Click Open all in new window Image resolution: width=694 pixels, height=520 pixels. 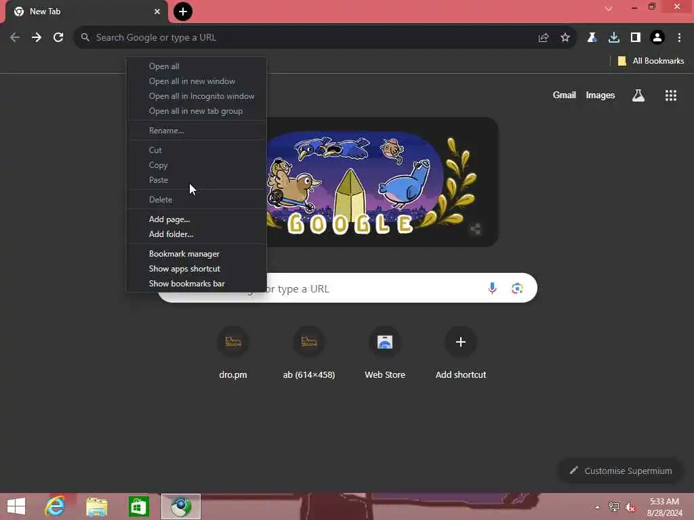197,81
